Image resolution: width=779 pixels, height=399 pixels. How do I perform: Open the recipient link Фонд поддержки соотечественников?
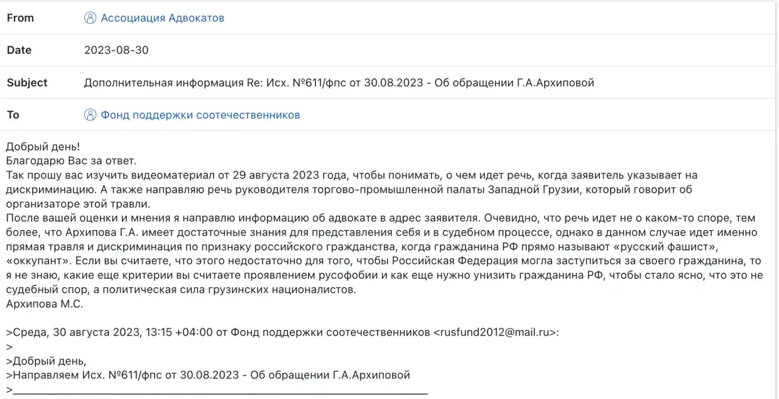click(200, 114)
